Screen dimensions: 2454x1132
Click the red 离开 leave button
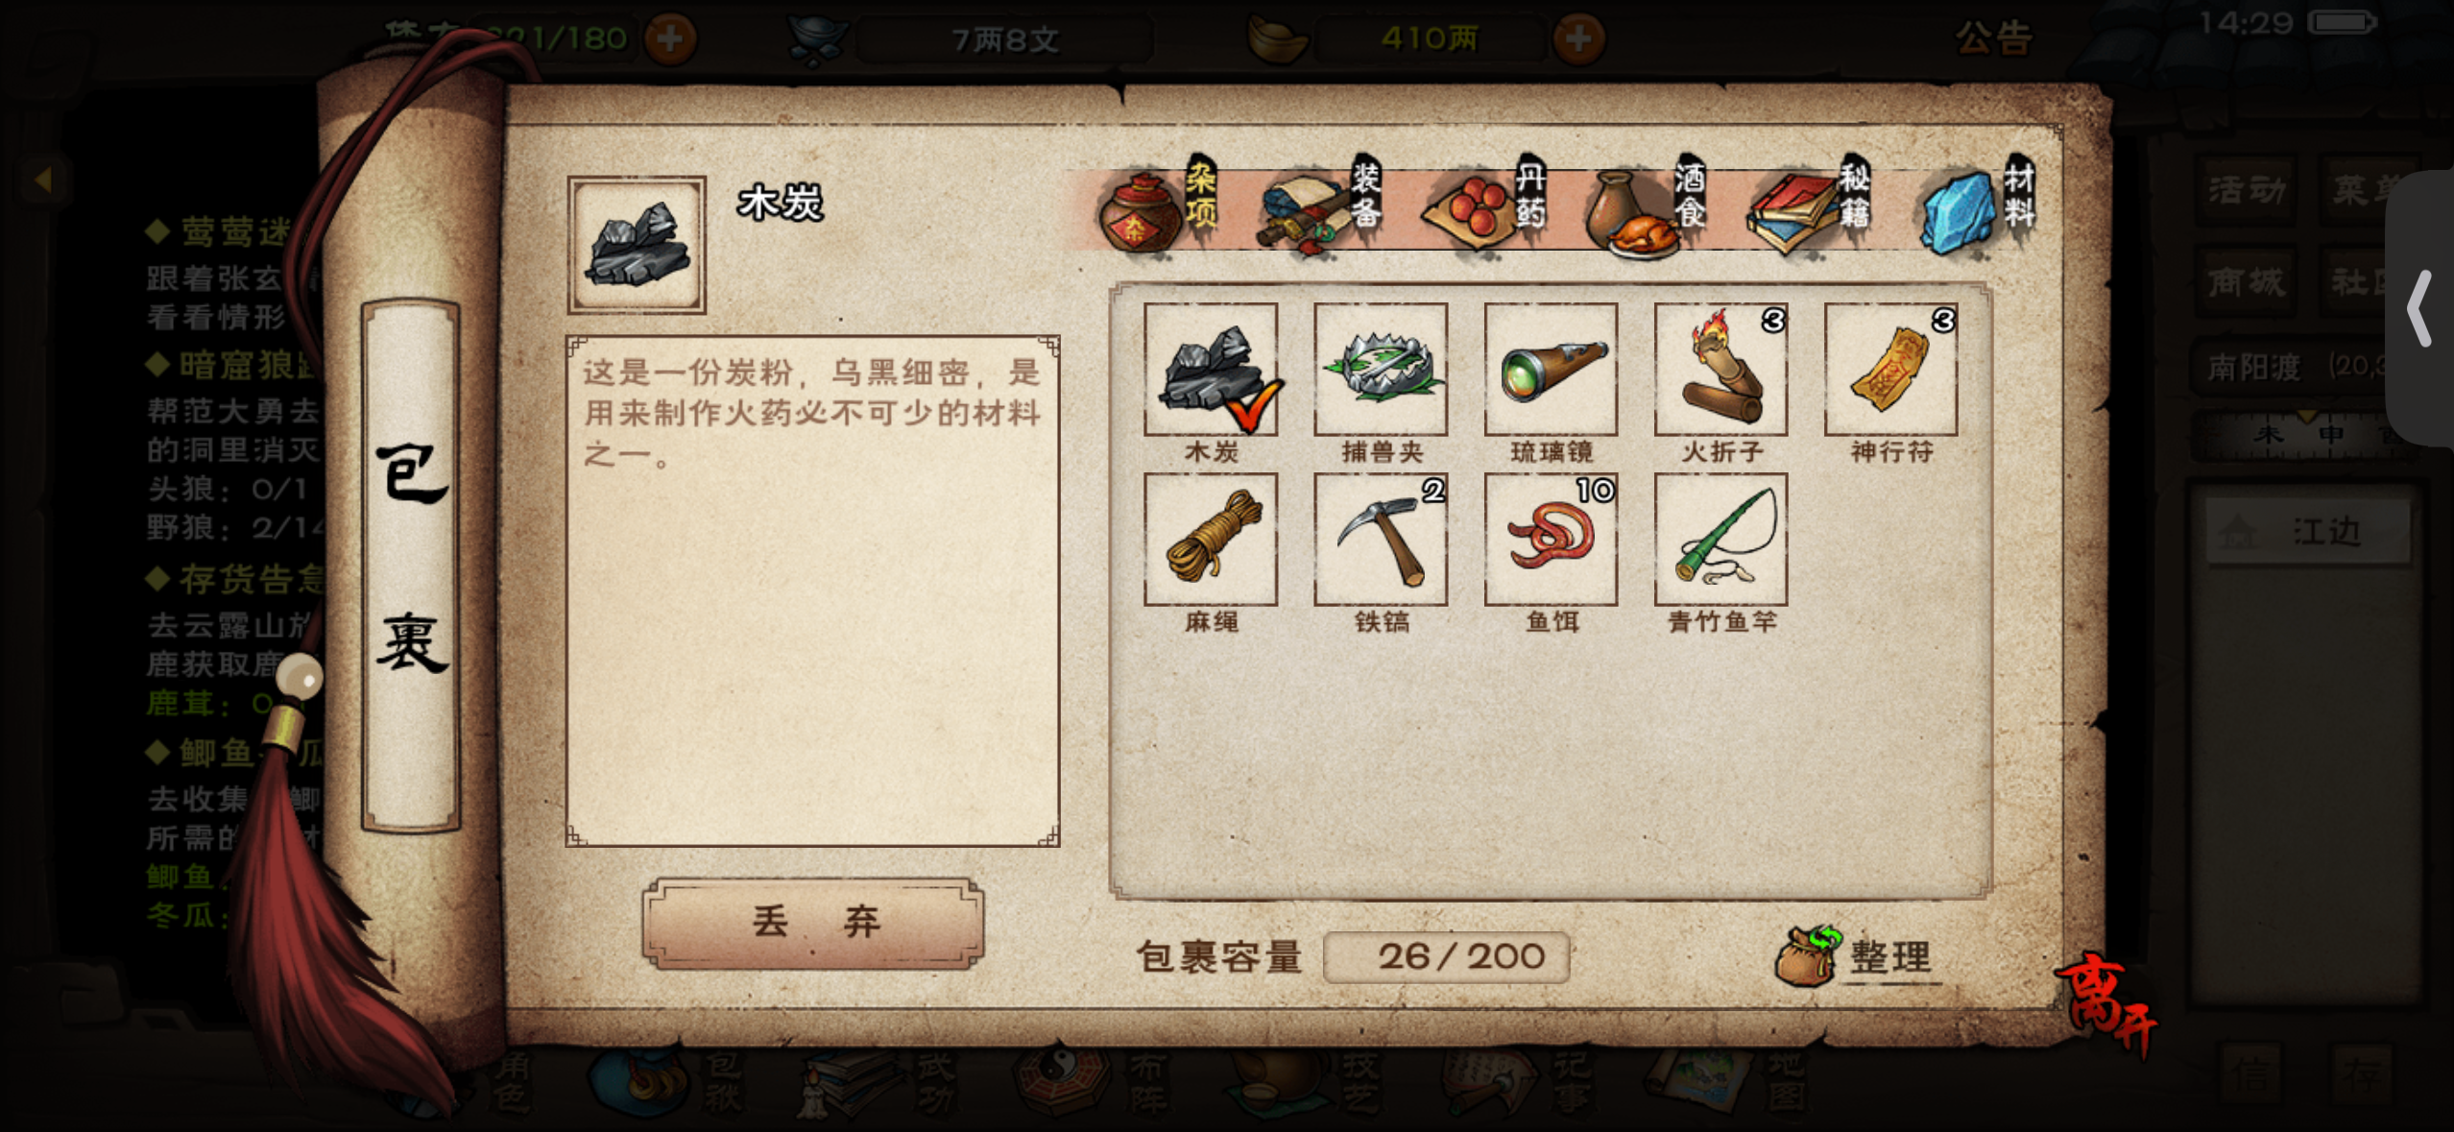pos(2107,1003)
